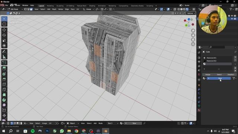Select the Knife tool

click(x=4, y=89)
